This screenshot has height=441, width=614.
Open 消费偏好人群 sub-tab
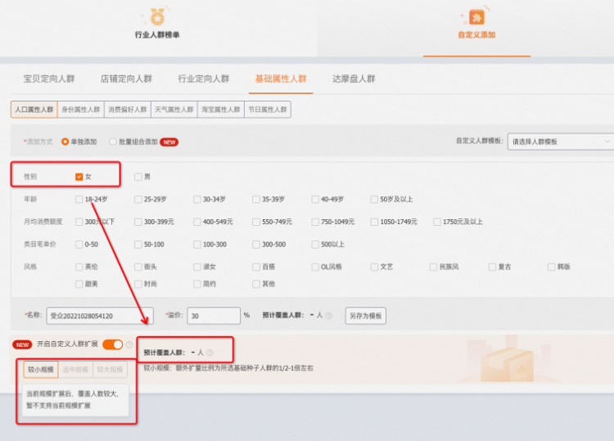coord(128,110)
